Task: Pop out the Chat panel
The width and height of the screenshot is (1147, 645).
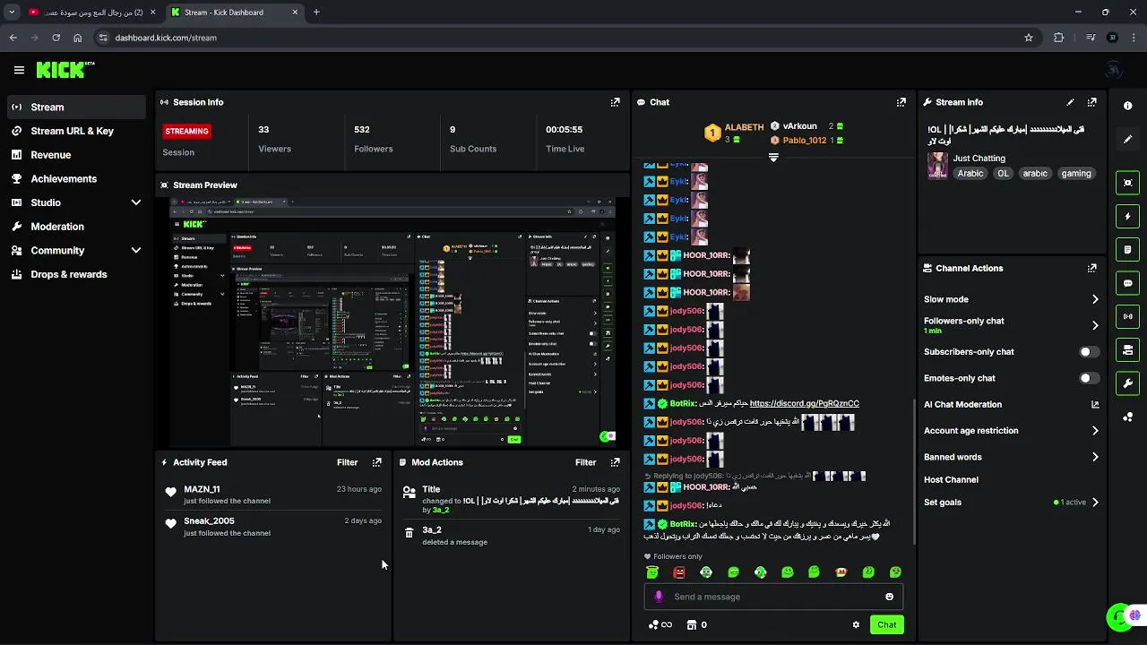Action: click(901, 102)
